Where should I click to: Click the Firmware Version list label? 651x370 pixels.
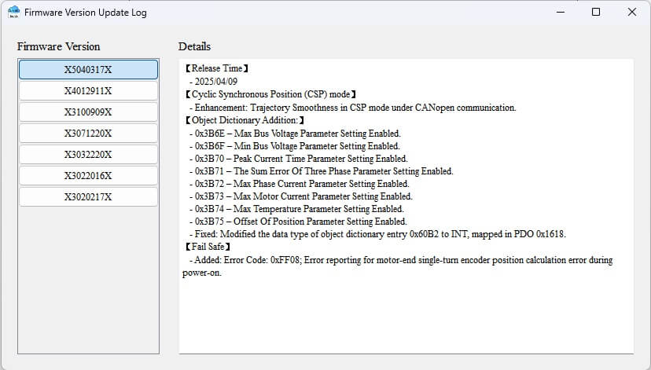coord(59,46)
